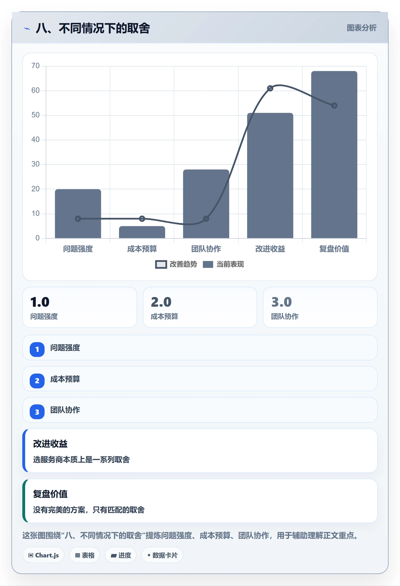Click the grid icon in 表格 chip
400x586 pixels.
tap(78, 555)
